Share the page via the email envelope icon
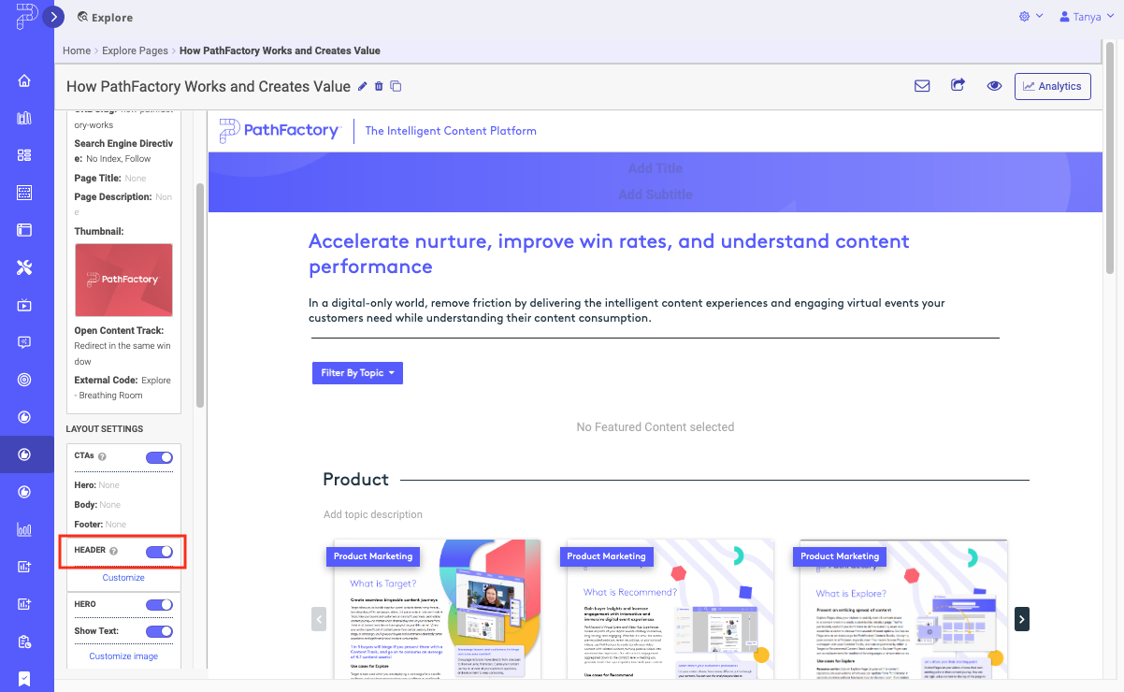Image resolution: width=1124 pixels, height=692 pixels. pyautogui.click(x=922, y=85)
